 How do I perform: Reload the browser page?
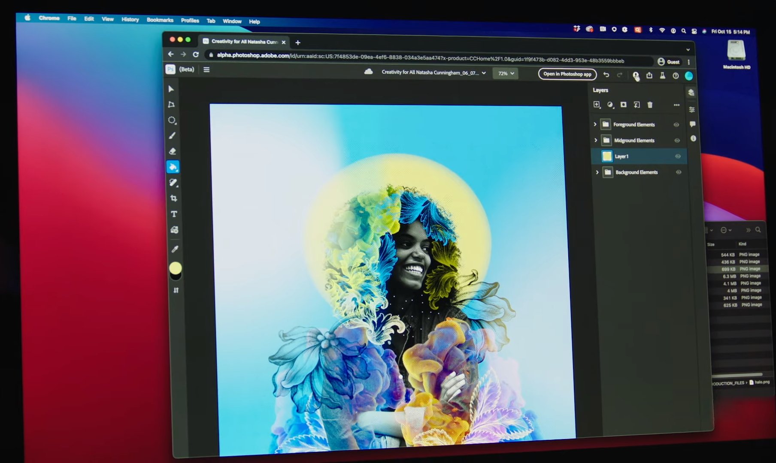click(x=196, y=54)
